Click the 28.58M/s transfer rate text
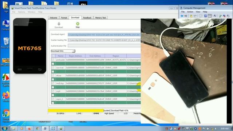The width and height of the screenshot is (233, 131). (x=60, y=114)
